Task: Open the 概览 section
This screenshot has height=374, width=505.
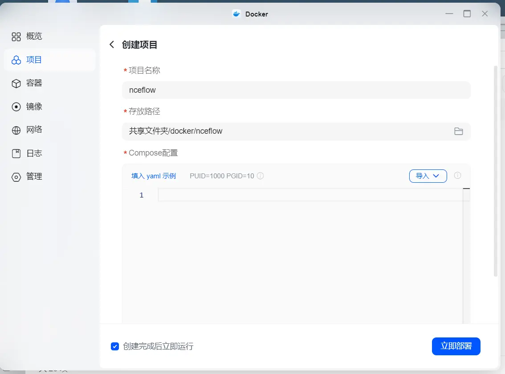Action: (x=49, y=37)
